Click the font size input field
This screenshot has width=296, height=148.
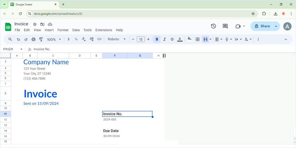[141, 39]
